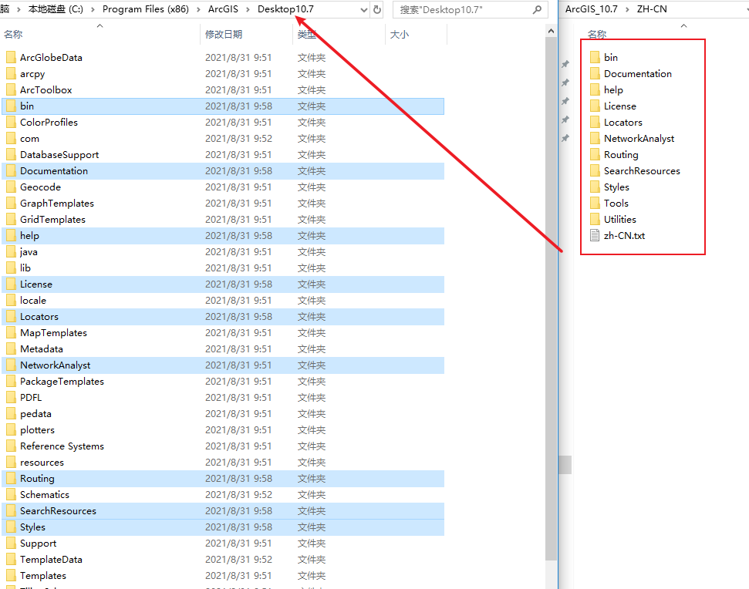Select the PackageTemplates folder name
Viewport: 749px width, 589px height.
[62, 382]
